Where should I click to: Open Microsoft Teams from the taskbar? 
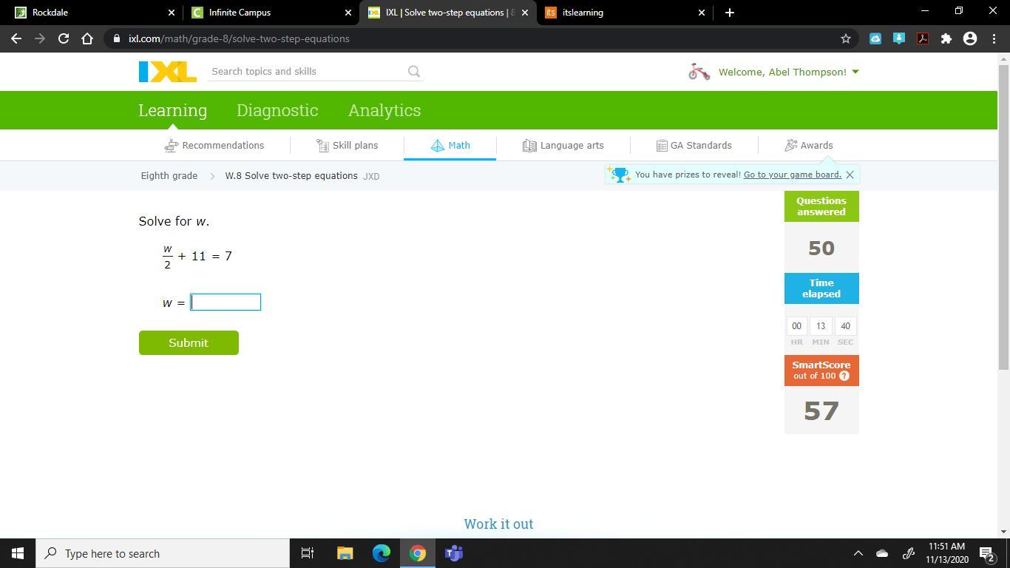[x=454, y=553]
